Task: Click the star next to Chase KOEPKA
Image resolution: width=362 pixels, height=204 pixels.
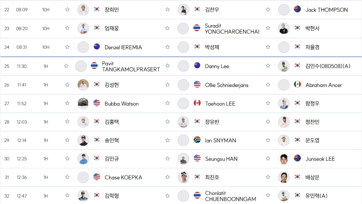Action: pyautogui.click(x=67, y=177)
